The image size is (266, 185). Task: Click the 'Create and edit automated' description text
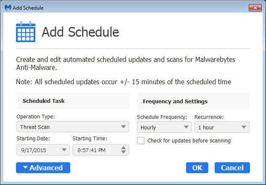[x=126, y=64]
